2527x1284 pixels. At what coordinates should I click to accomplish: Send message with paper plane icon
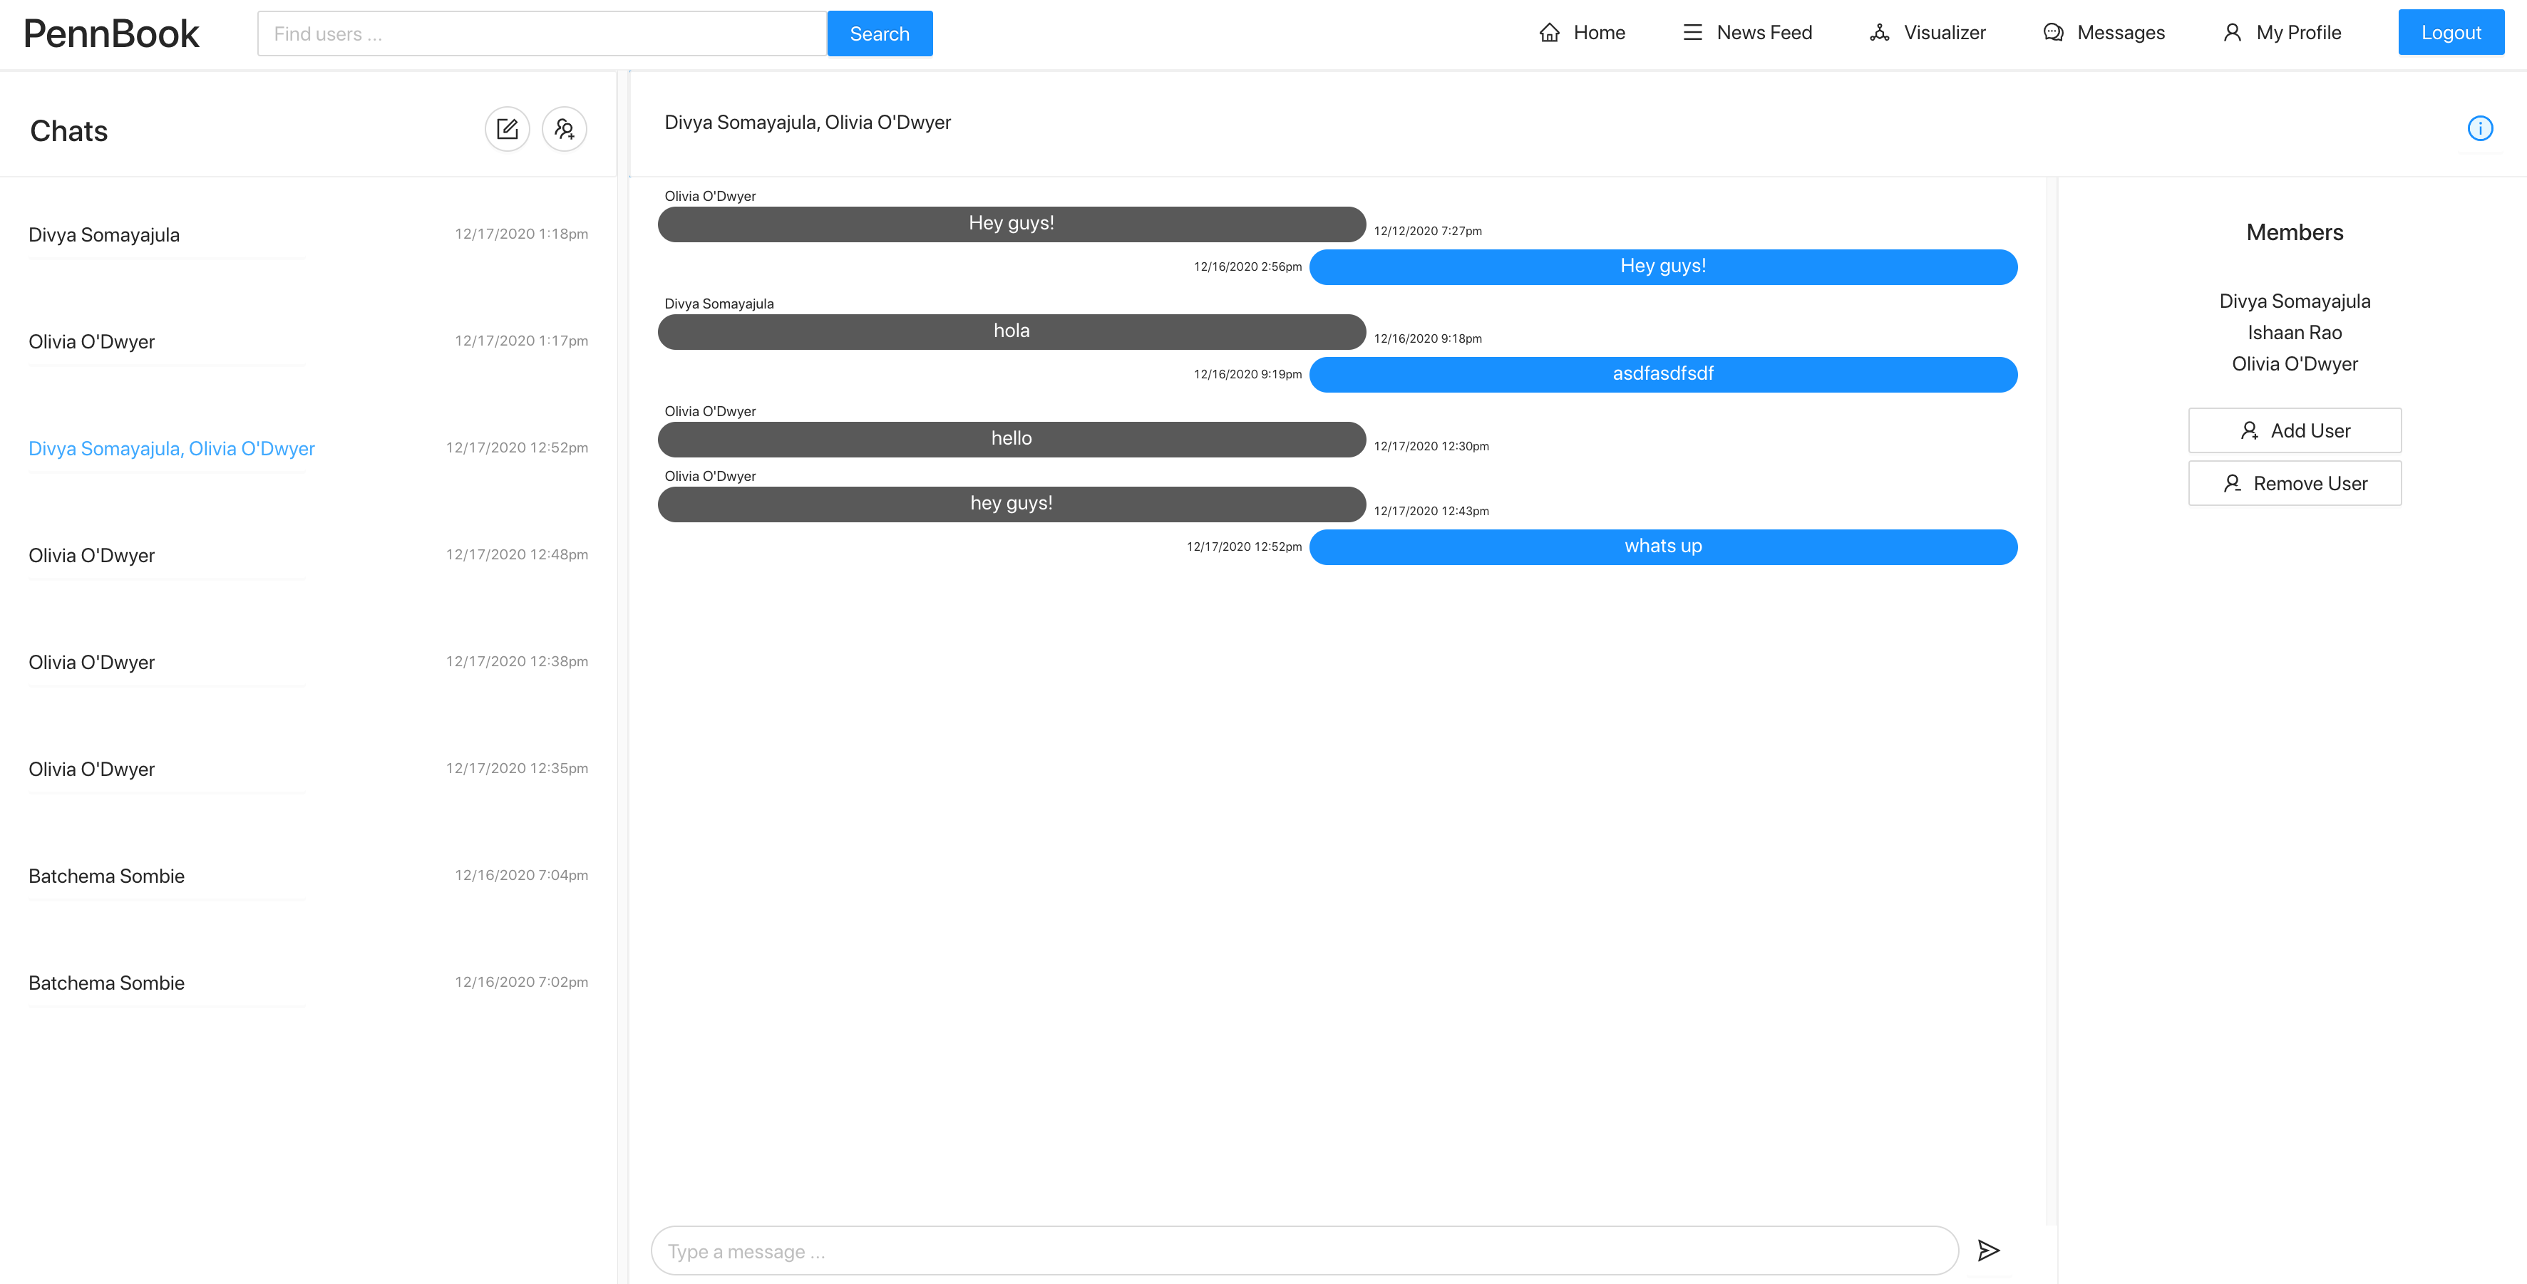[x=1987, y=1250]
